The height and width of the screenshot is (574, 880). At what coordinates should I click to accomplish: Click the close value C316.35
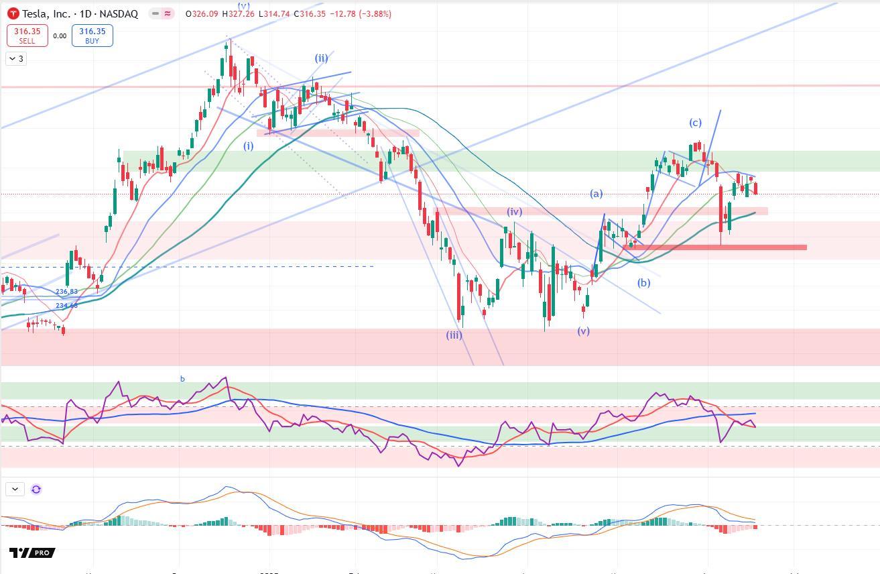309,13
